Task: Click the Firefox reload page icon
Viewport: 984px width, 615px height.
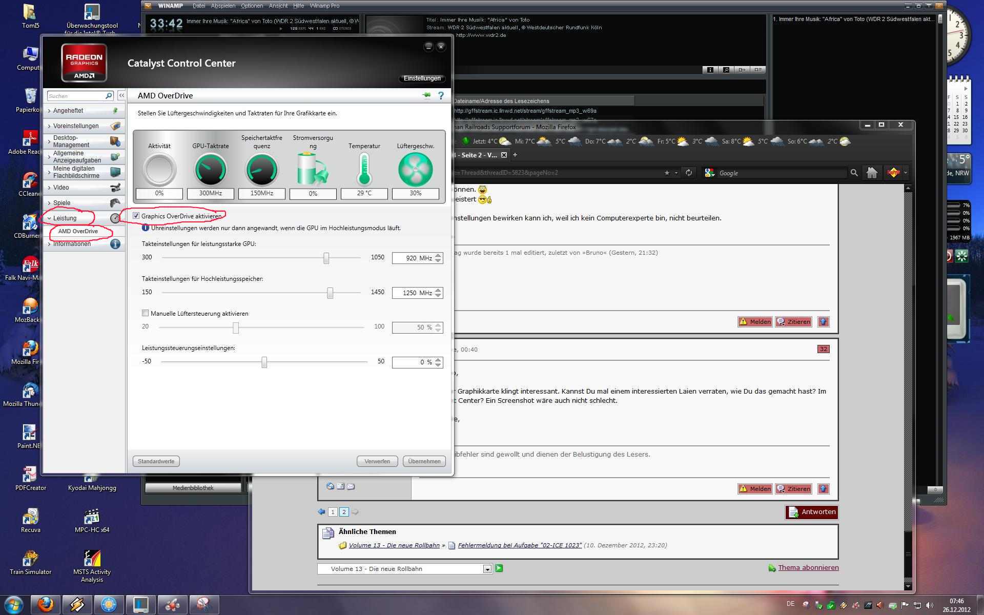Action: click(689, 173)
